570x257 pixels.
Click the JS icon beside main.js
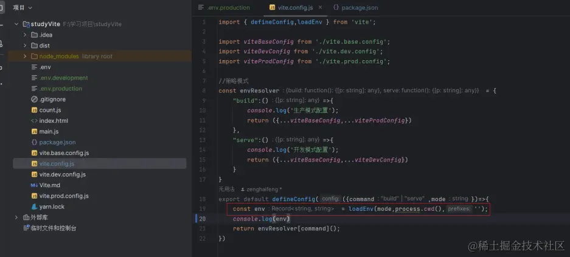(x=34, y=131)
